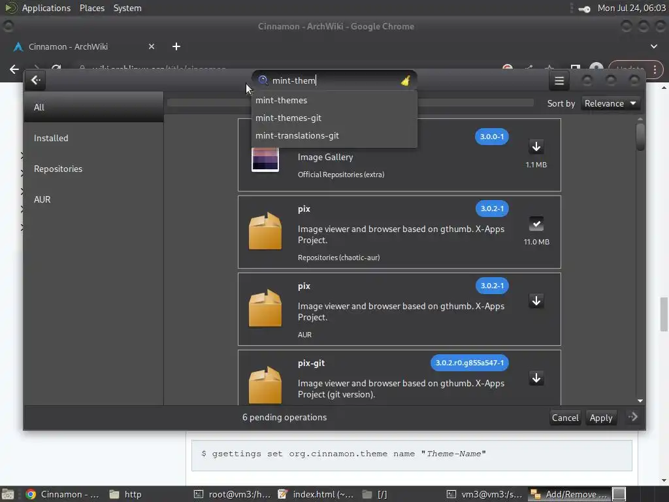Open a new Chrome tab
Screen dimensions: 669x502
[176, 46]
